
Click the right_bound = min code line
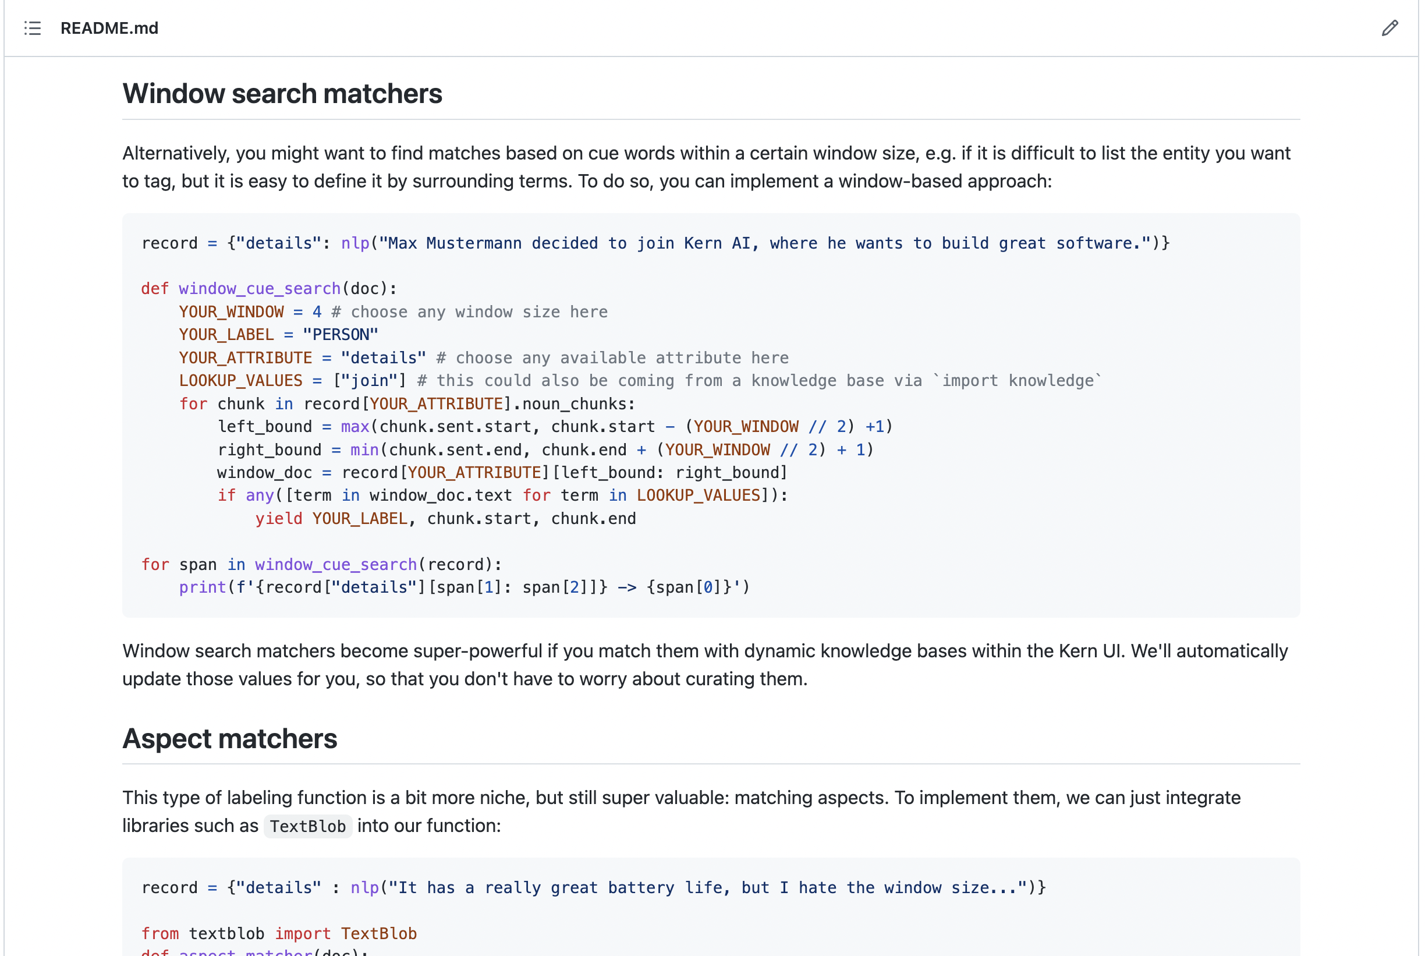tap(545, 450)
